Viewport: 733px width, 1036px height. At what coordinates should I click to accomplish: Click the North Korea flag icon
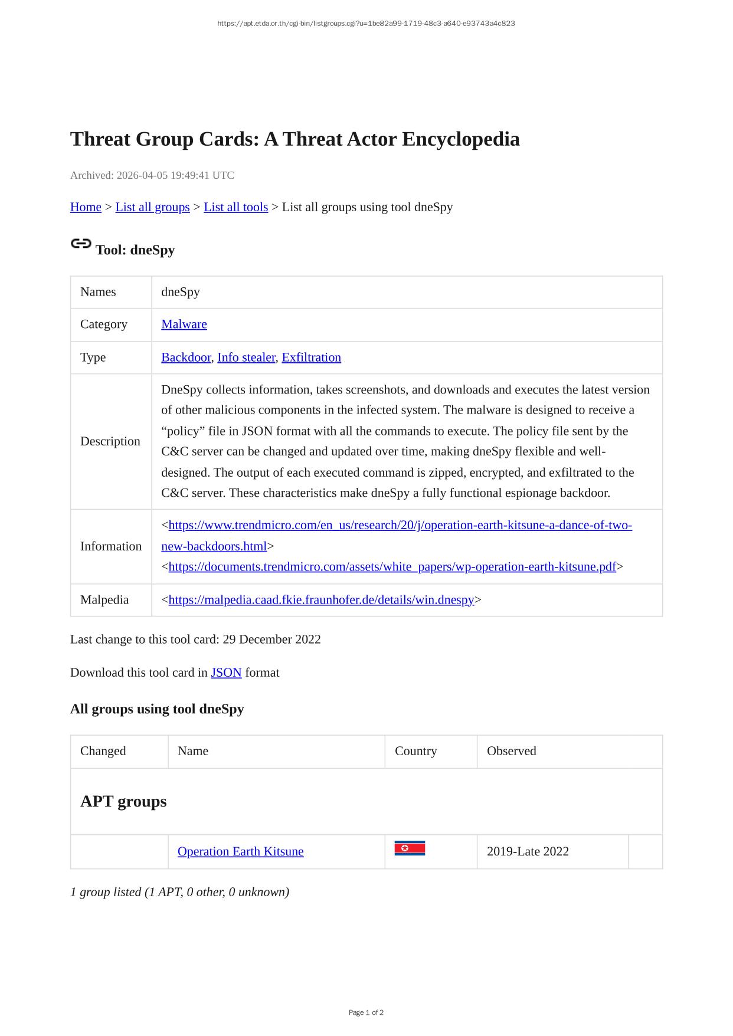(x=410, y=848)
